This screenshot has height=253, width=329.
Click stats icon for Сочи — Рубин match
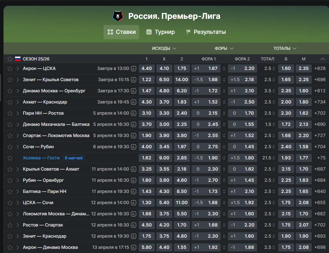point(134,147)
